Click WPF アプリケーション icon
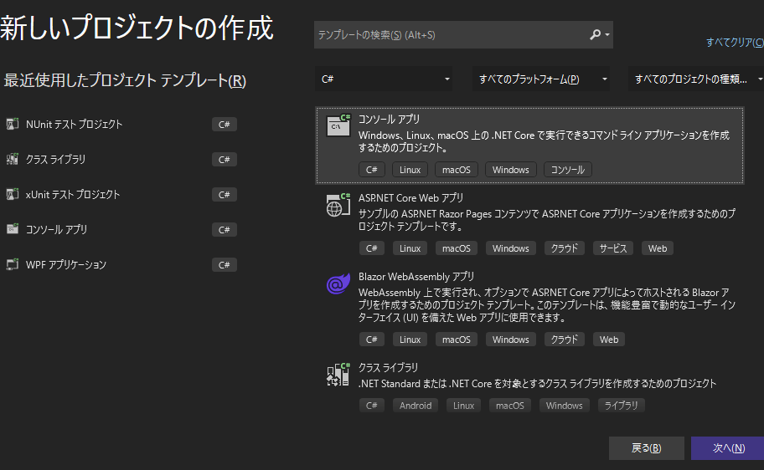 coord(13,264)
